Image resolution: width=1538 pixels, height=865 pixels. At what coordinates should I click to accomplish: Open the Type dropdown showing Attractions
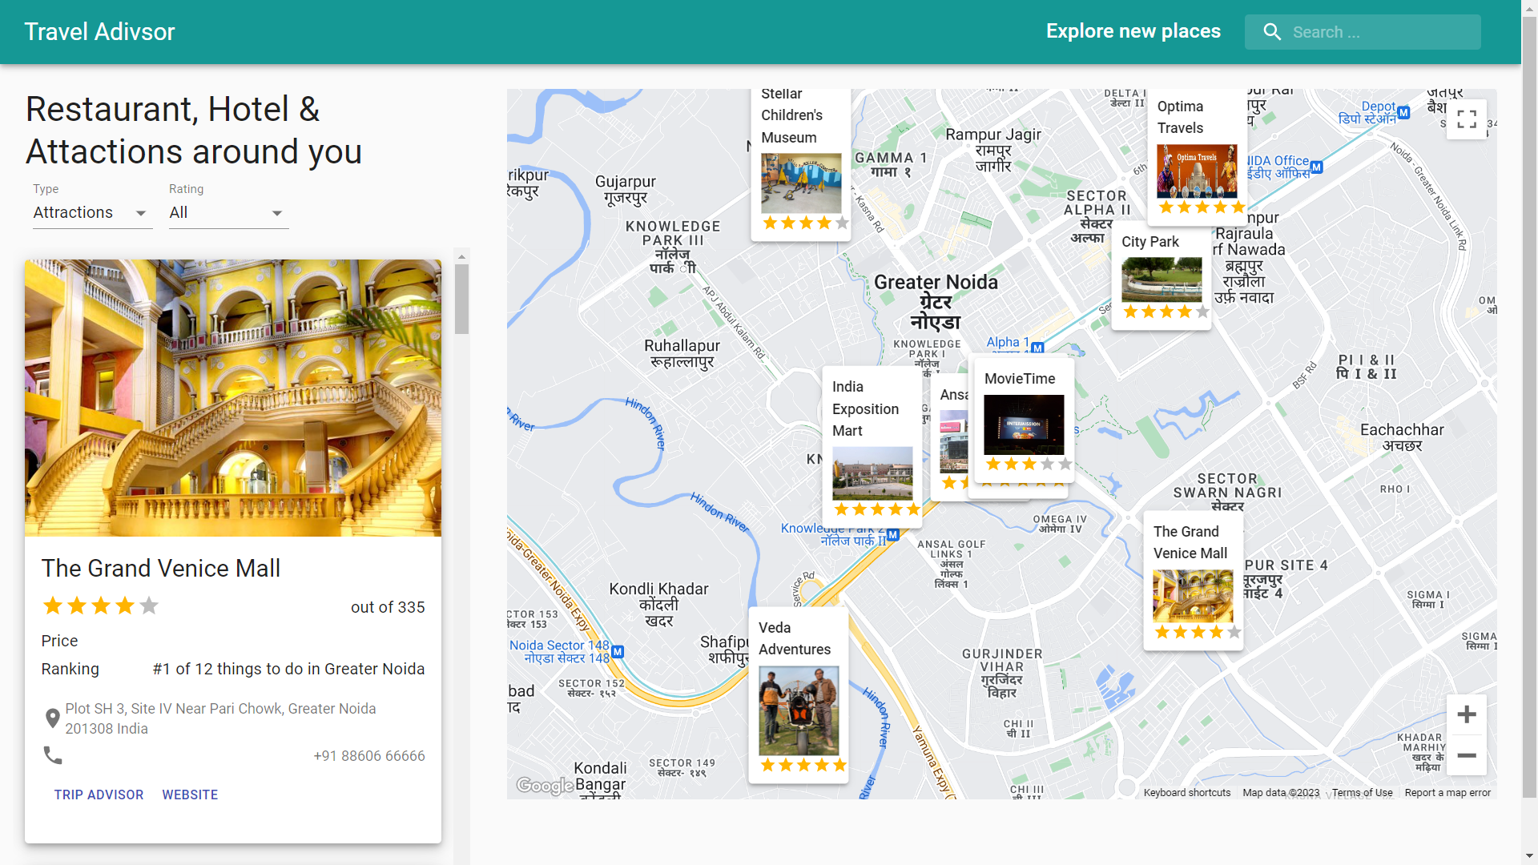92,212
